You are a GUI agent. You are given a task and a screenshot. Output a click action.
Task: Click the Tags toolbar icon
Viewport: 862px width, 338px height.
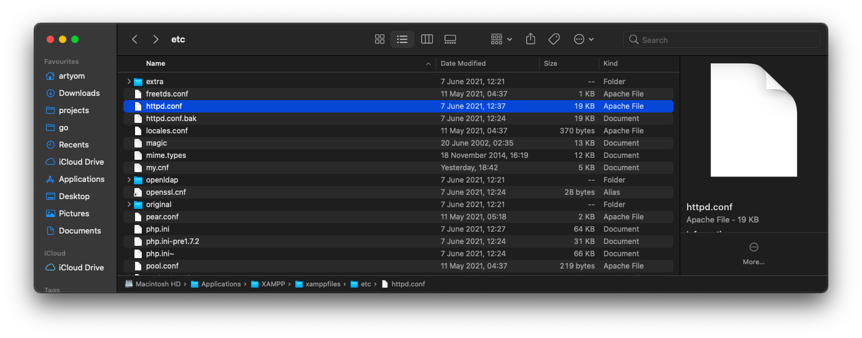tap(554, 39)
